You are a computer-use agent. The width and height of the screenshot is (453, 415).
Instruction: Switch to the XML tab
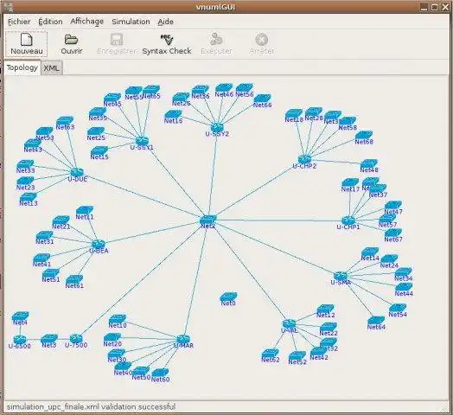pos(51,68)
